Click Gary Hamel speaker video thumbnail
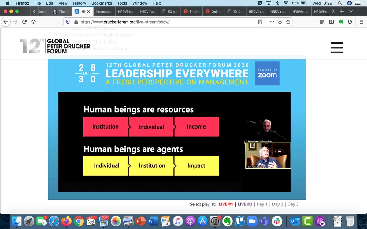Screen dimensions: 367x229 [268, 155]
